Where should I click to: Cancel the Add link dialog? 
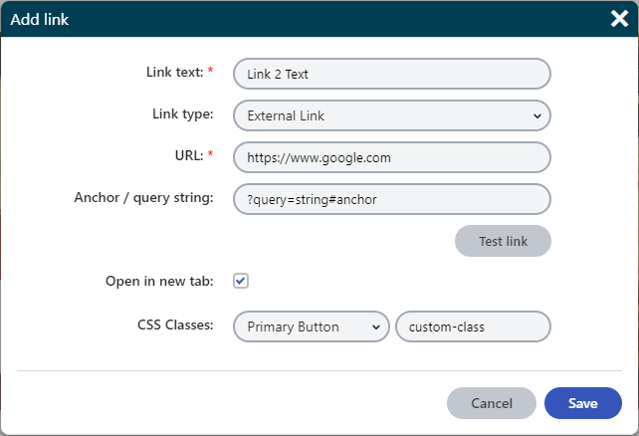(492, 403)
